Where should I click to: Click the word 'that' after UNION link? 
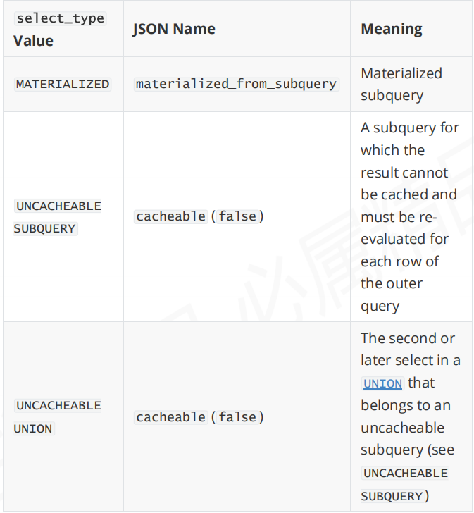coord(421,383)
